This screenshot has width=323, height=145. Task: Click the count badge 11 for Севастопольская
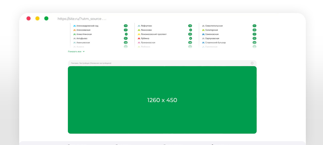[x=254, y=26]
